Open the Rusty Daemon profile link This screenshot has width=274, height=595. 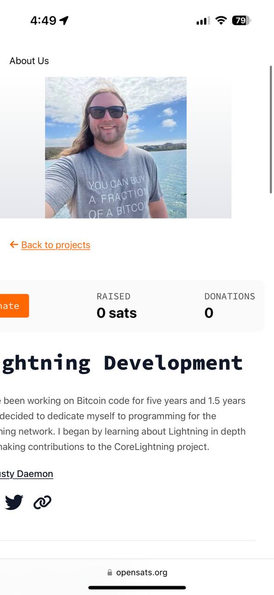pyautogui.click(x=26, y=474)
